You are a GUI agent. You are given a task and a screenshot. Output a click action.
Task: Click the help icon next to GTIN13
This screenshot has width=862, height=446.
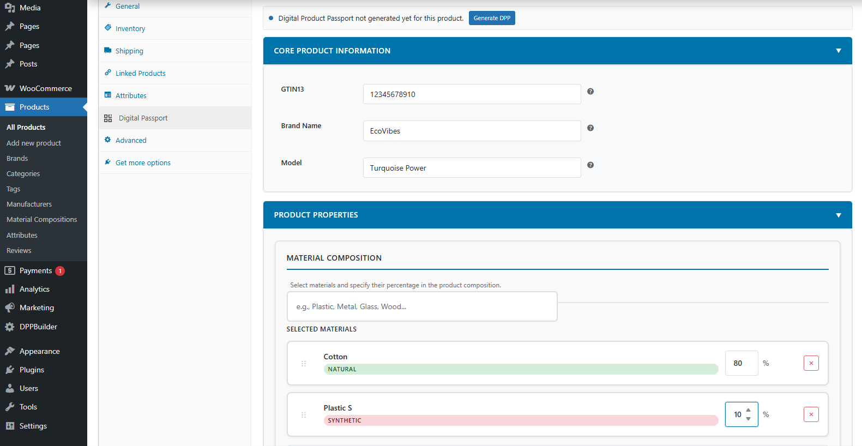point(590,92)
